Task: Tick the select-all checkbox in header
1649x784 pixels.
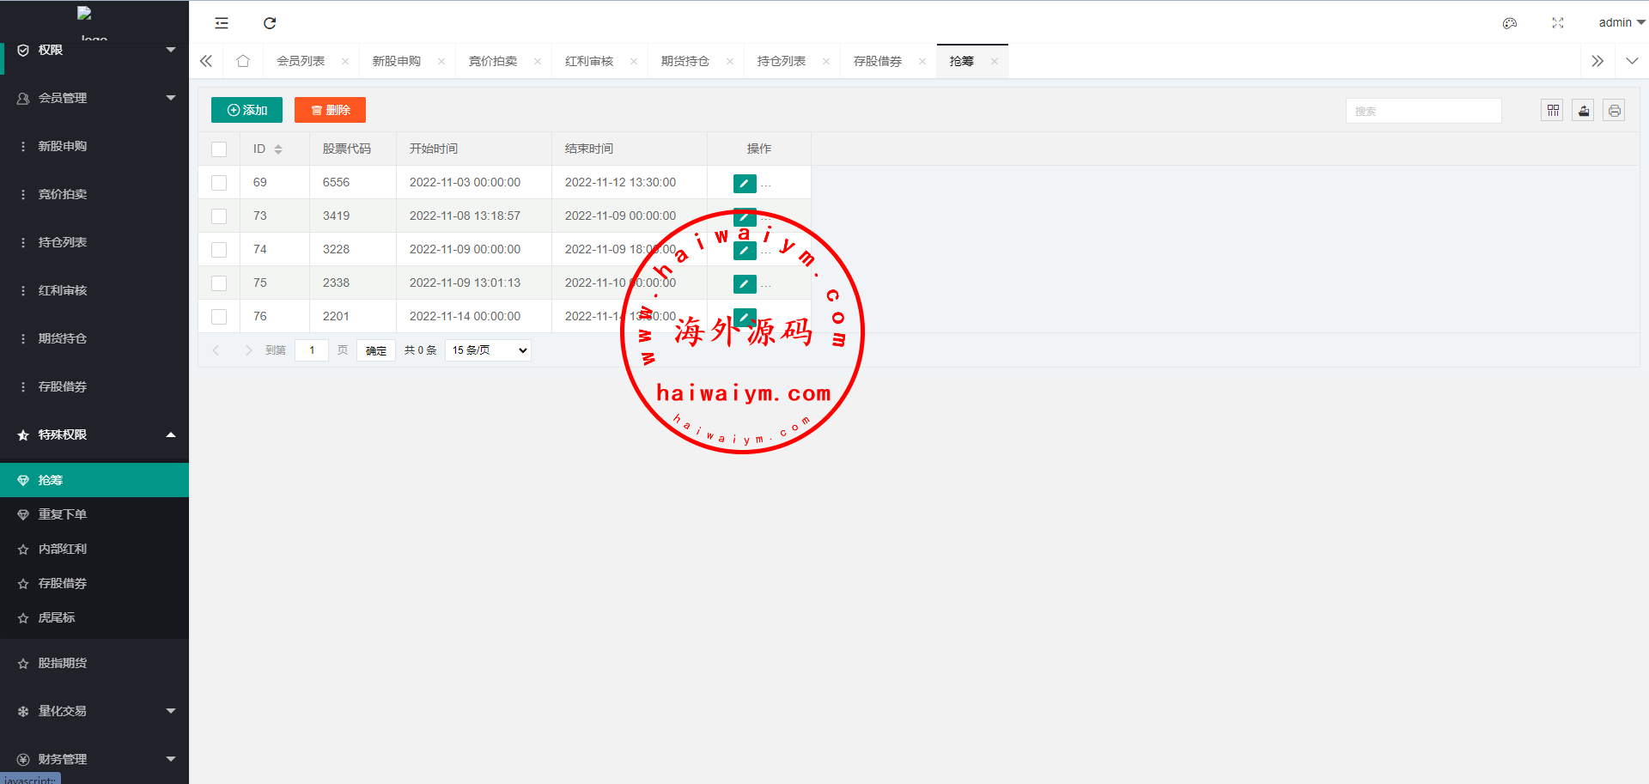Action: 219,149
